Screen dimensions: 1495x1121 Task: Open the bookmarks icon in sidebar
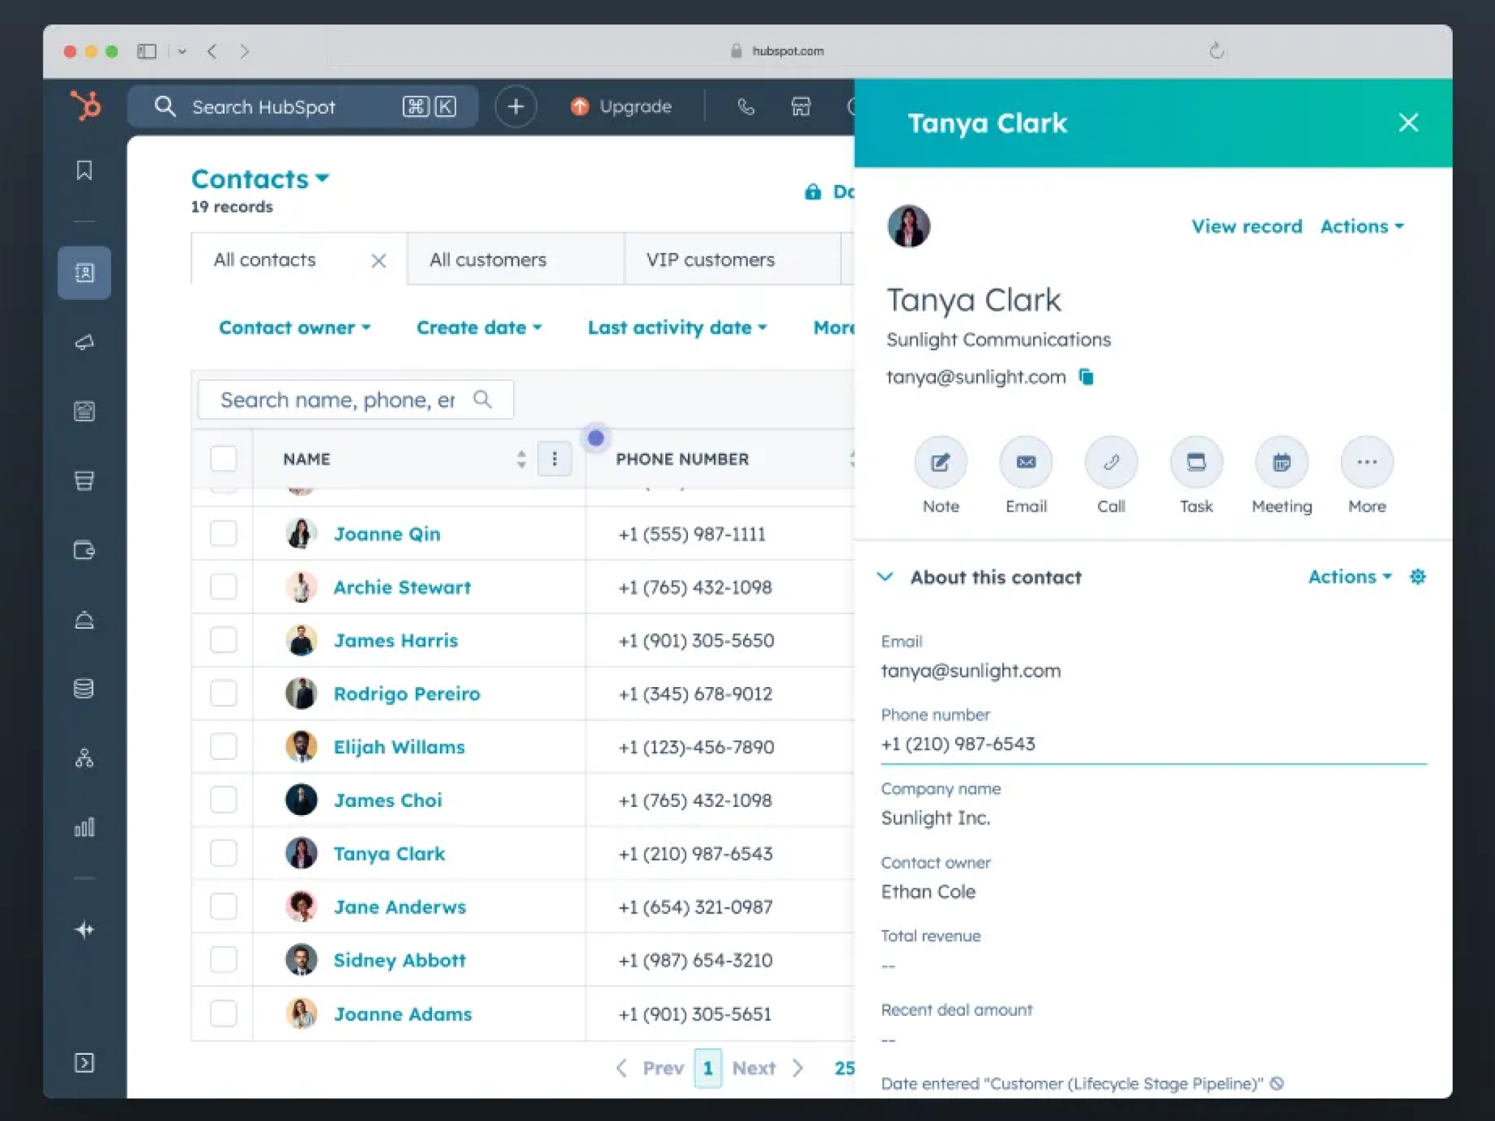[84, 170]
